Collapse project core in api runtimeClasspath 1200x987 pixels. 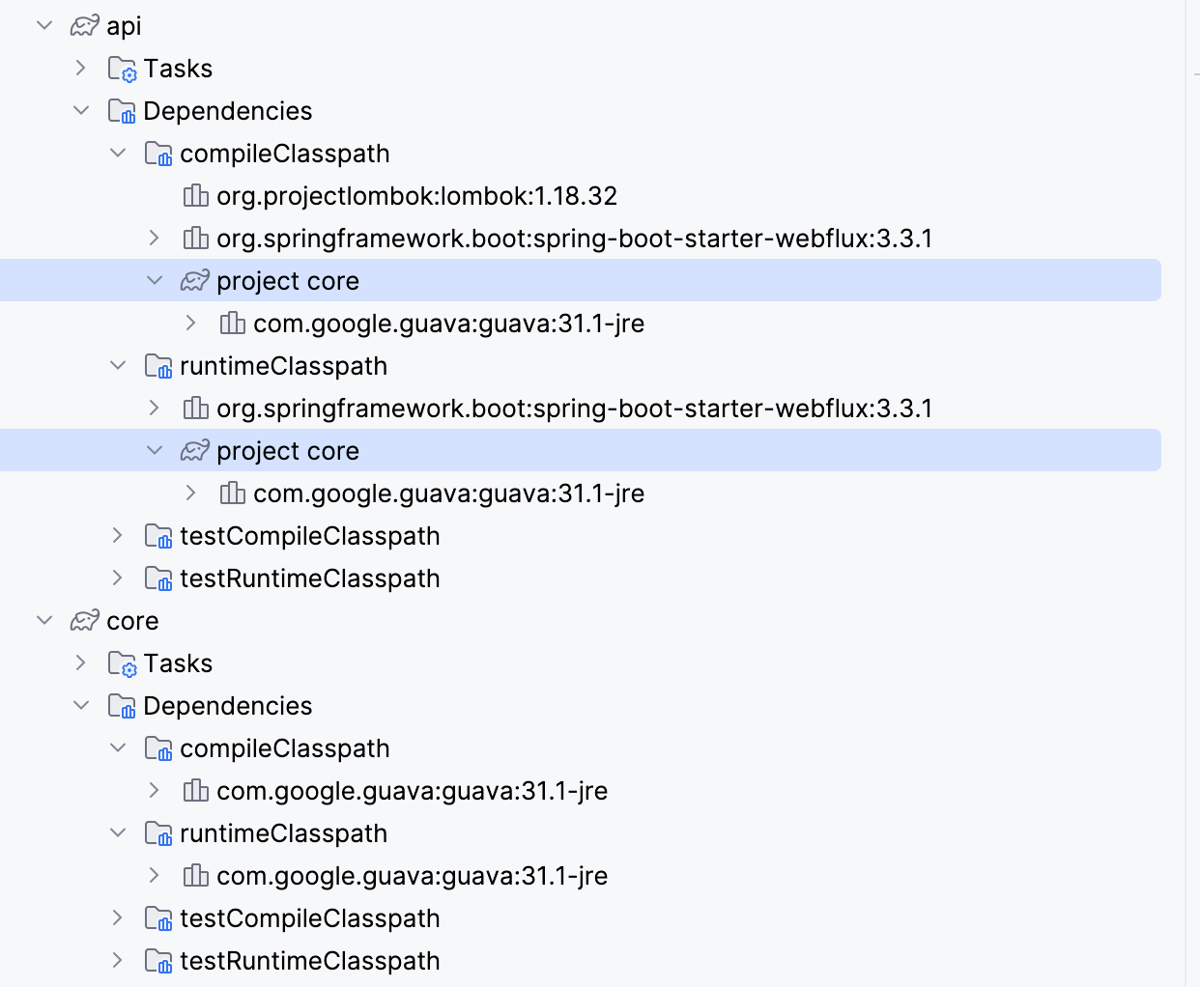(x=155, y=451)
